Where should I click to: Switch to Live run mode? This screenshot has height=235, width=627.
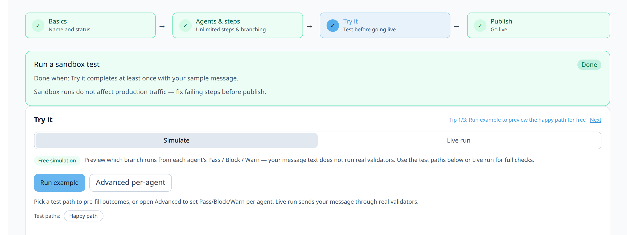coord(459,140)
